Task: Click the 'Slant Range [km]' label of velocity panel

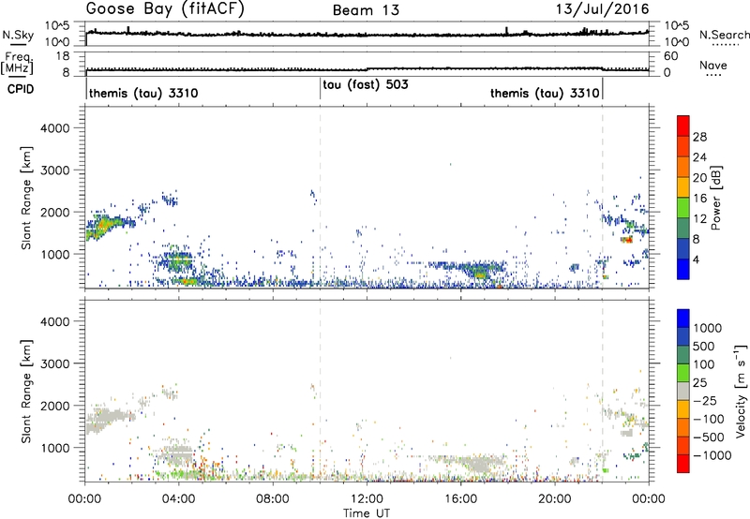Action: coord(26,392)
